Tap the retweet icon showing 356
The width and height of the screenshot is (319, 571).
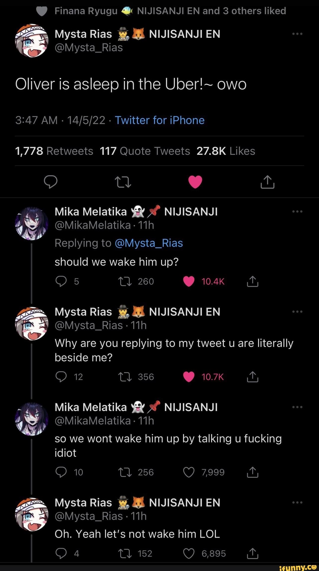(x=125, y=376)
